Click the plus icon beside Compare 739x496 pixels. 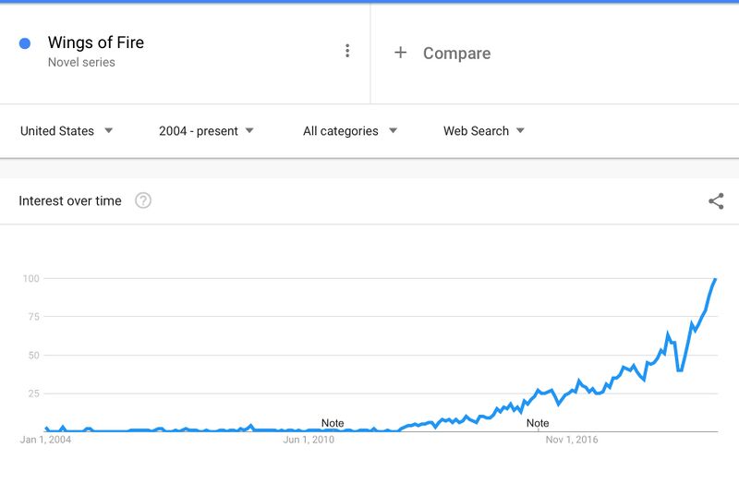click(400, 53)
